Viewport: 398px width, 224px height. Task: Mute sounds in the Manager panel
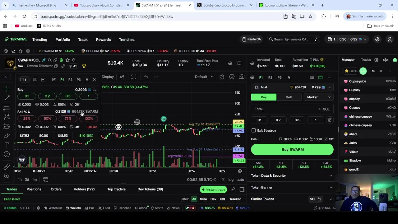click(x=386, y=60)
